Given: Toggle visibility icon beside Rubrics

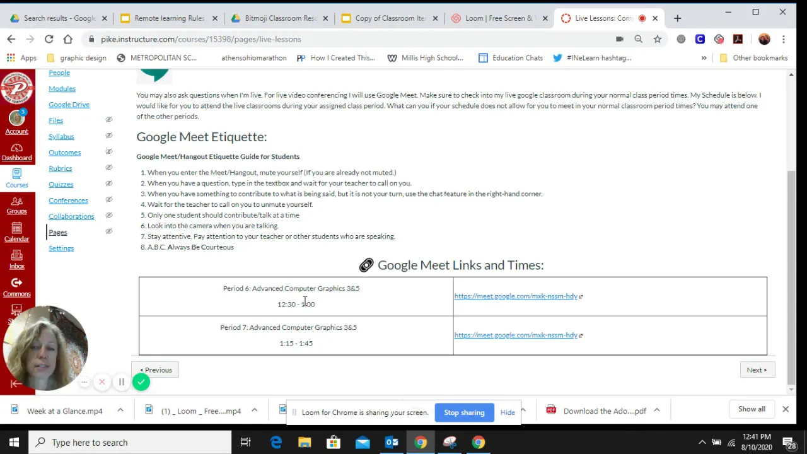Looking at the screenshot, I should tap(108, 168).
